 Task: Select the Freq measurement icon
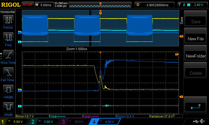click(8, 37)
